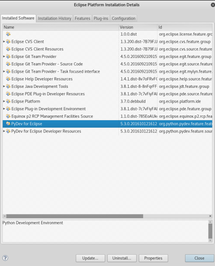Open the Plug-ins tab
The image size is (215, 266).
101,18
